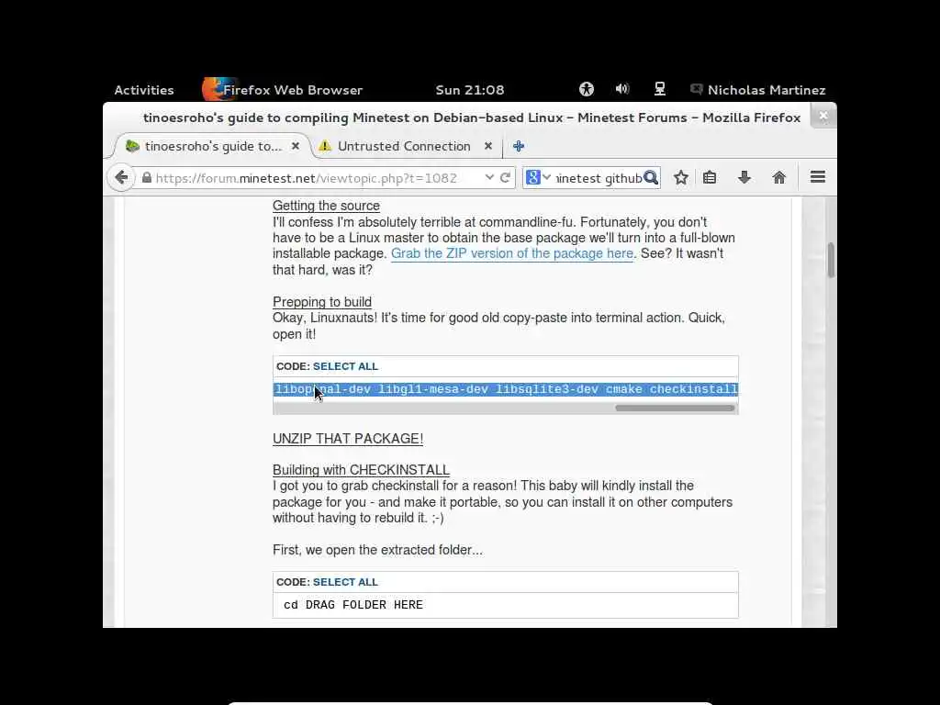Click the code box horizontal scrollbar thumb
940x705 pixels.
coord(675,408)
